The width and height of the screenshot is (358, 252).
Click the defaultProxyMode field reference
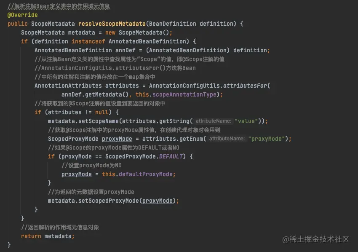click(x=145, y=174)
